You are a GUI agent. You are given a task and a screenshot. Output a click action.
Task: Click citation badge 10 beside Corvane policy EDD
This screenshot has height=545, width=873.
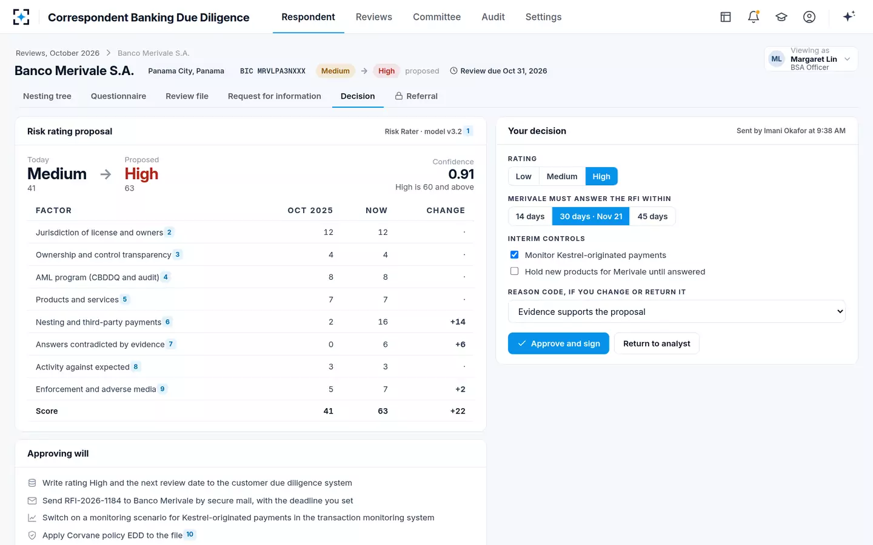(190, 534)
